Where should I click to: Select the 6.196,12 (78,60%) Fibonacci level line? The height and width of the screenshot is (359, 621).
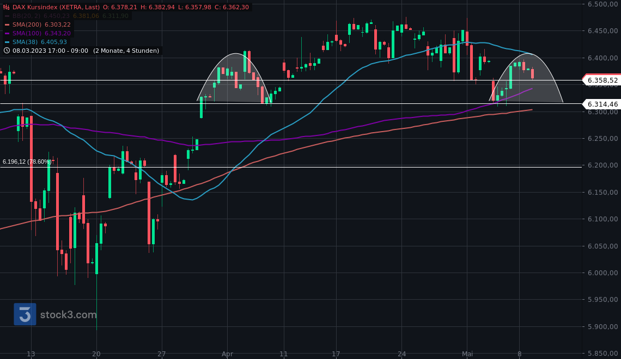(x=27, y=161)
